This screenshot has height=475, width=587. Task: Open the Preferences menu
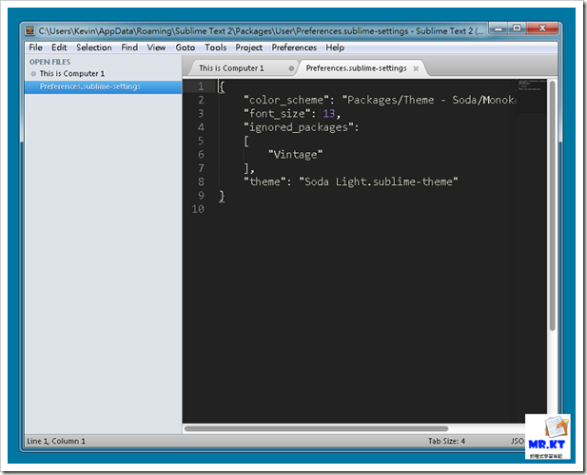click(294, 47)
